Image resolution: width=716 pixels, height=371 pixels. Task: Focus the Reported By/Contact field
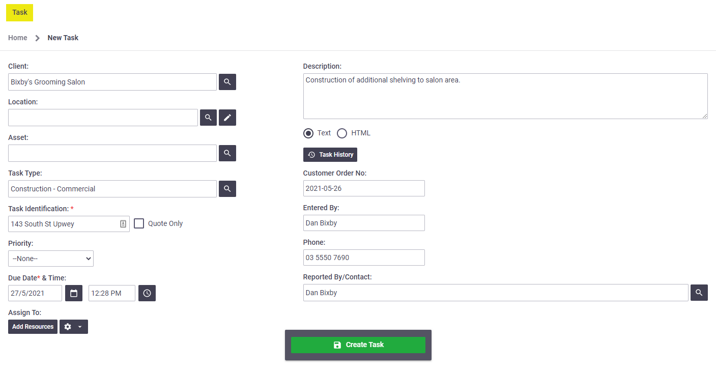(496, 293)
